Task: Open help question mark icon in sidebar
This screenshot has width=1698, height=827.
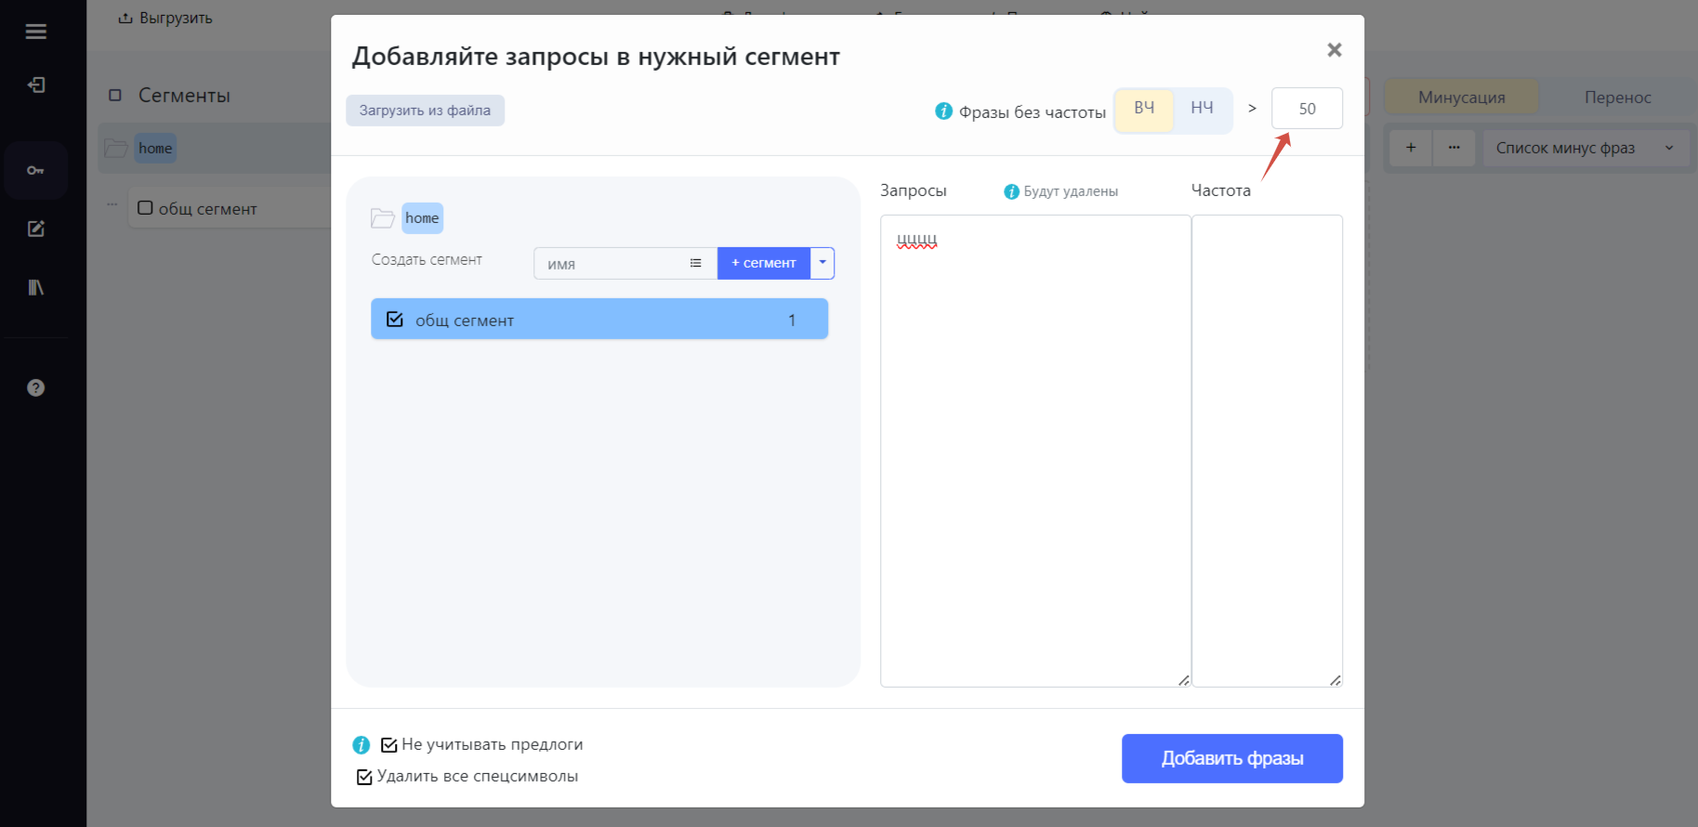Action: 36,387
